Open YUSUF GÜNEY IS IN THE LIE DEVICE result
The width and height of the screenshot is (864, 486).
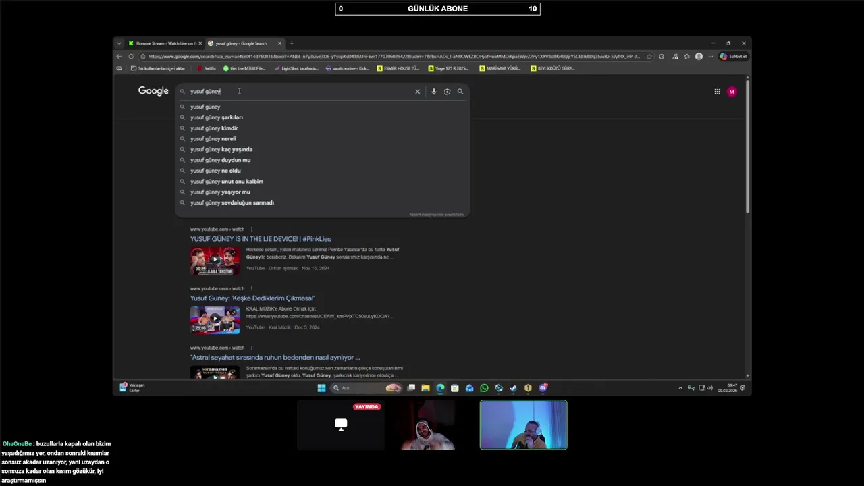click(x=261, y=239)
